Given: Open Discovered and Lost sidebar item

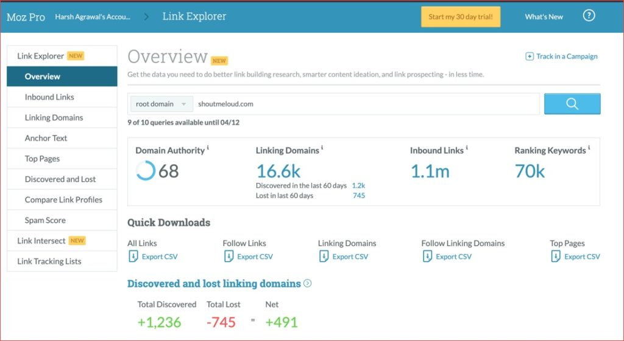Looking at the screenshot, I should tap(62, 179).
